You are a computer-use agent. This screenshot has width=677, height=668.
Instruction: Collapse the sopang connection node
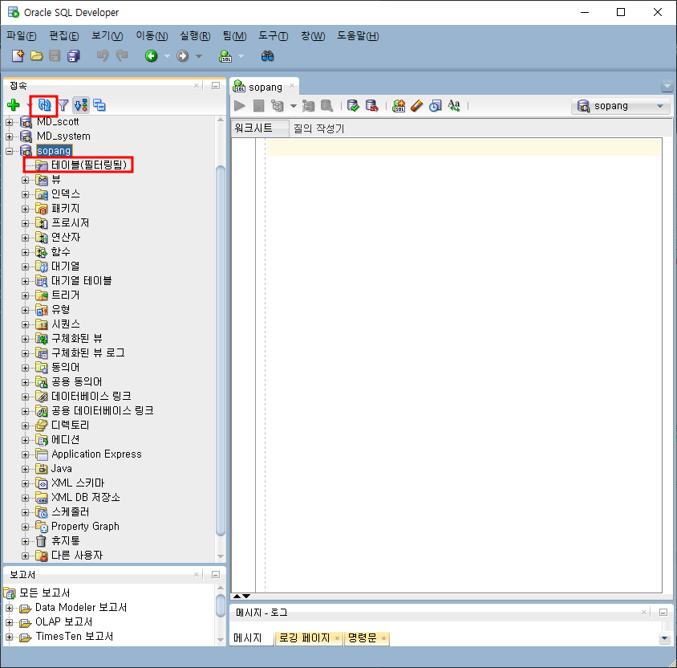coord(9,151)
